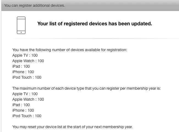The height and width of the screenshot is (132, 179).
Task: Select Apple Watch in the available devices list
Action: 28,61
